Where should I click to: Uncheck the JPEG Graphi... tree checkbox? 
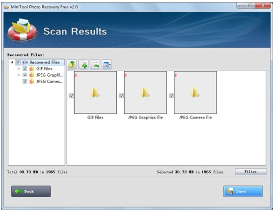25,75
